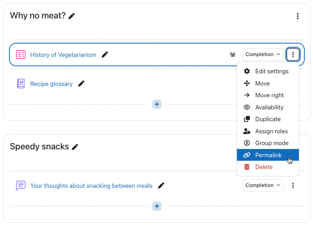Click pencil icon next to Recipe glossary

(81, 84)
